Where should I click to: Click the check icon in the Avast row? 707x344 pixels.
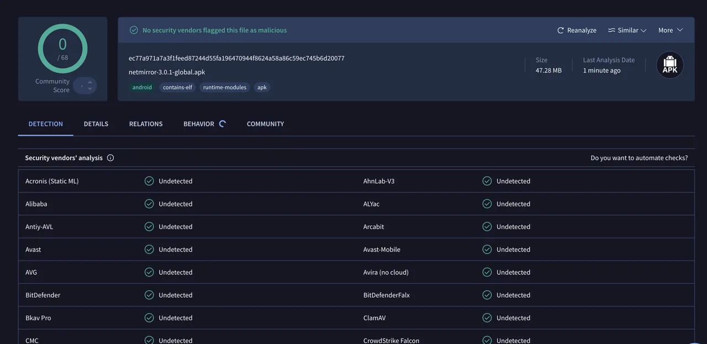tap(149, 250)
